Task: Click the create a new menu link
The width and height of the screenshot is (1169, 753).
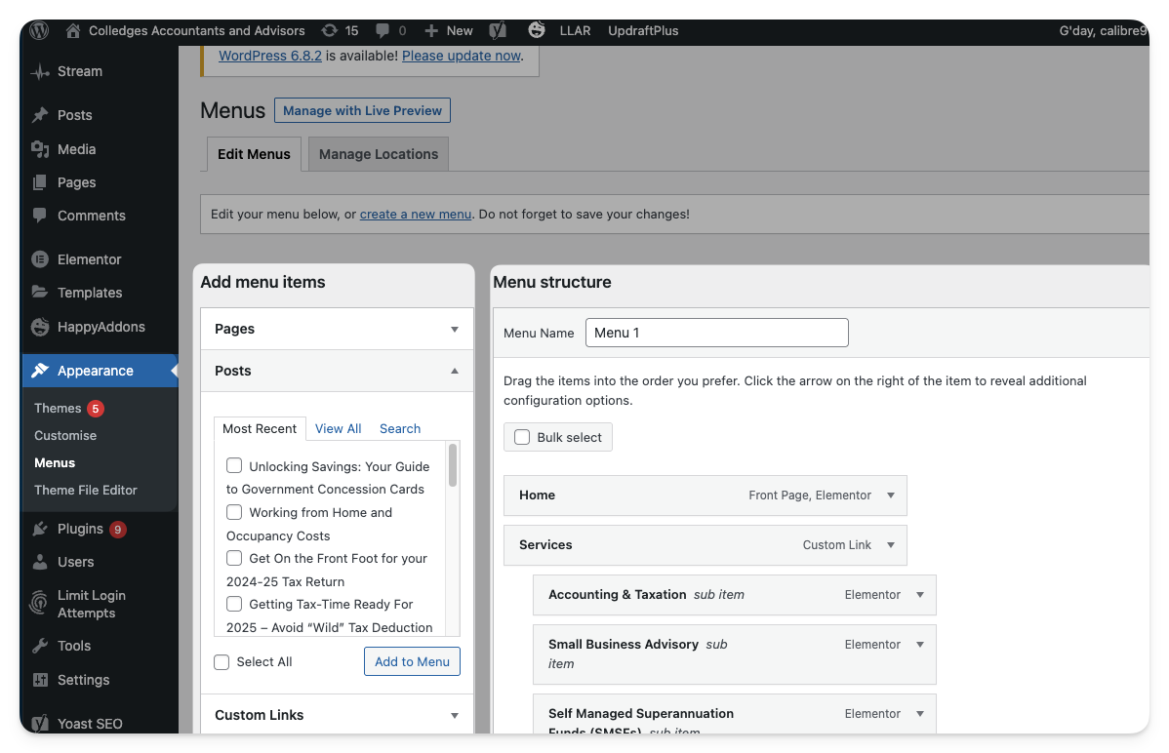Action: tap(415, 214)
